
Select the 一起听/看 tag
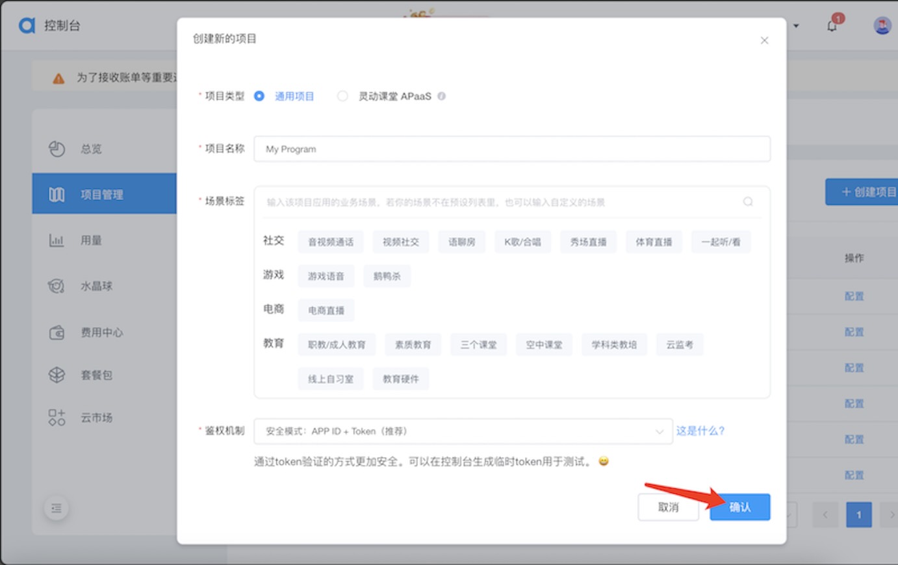point(721,242)
